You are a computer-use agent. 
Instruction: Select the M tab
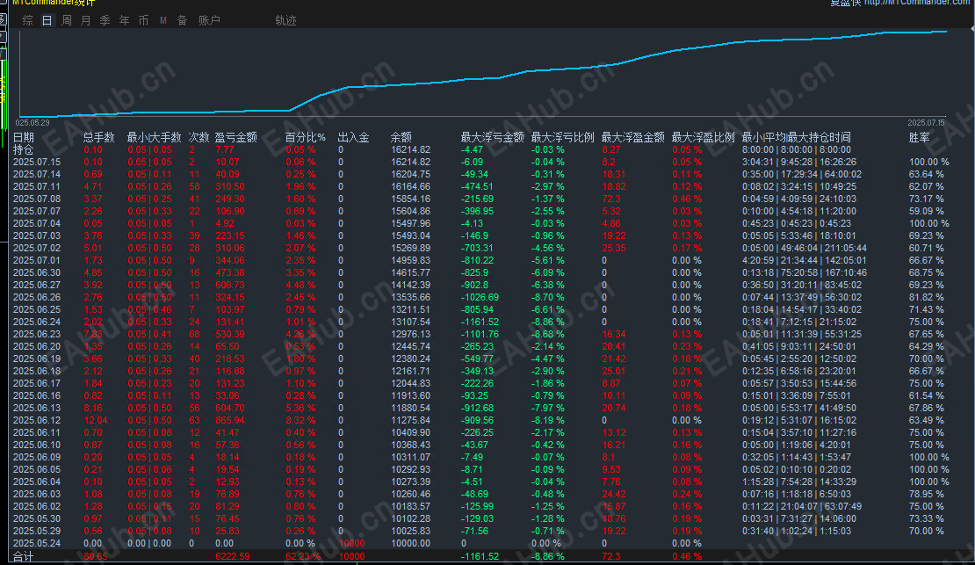[162, 20]
